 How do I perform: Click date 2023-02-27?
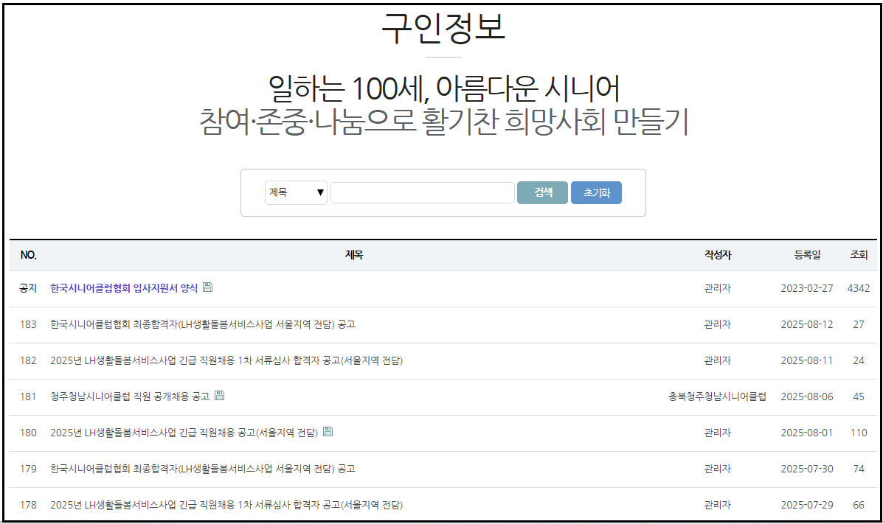click(x=807, y=288)
